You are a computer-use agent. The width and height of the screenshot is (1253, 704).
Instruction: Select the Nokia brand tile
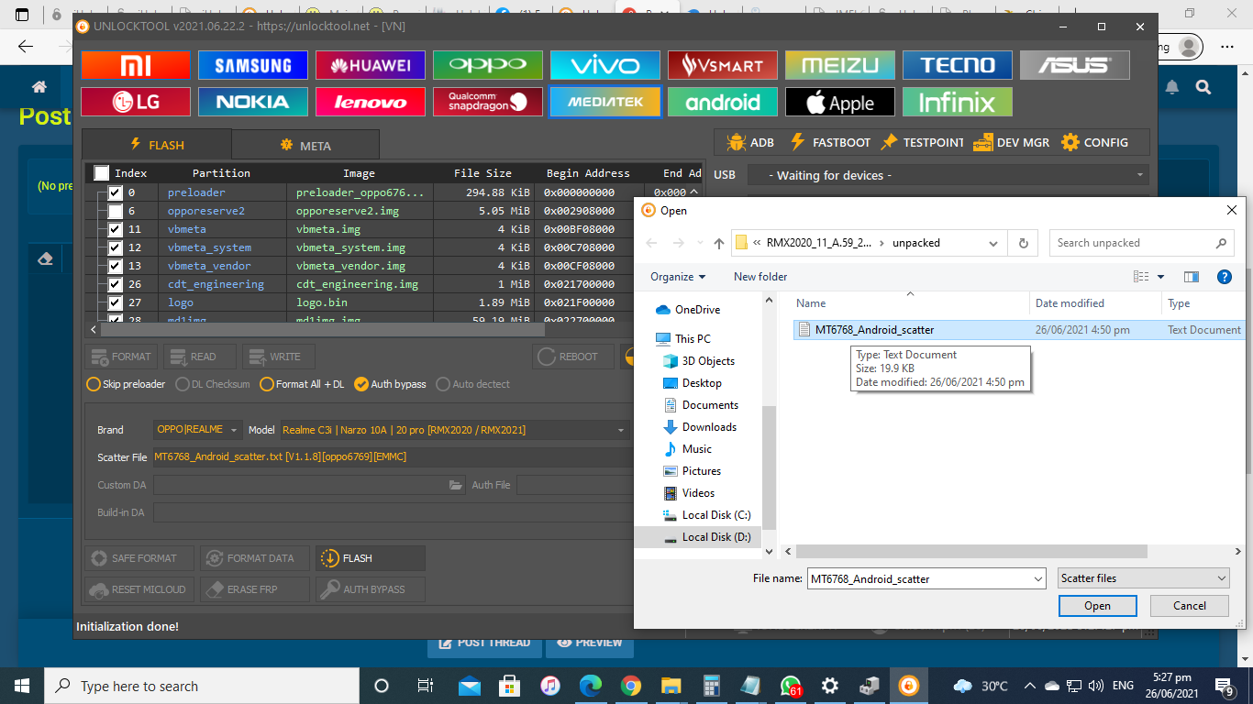[x=253, y=102]
